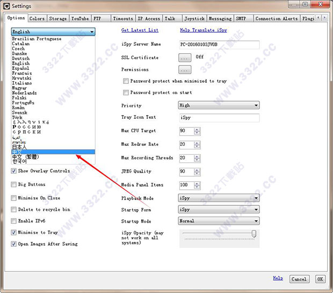Decrease Max Redraw Rate with down arrow

(197, 146)
